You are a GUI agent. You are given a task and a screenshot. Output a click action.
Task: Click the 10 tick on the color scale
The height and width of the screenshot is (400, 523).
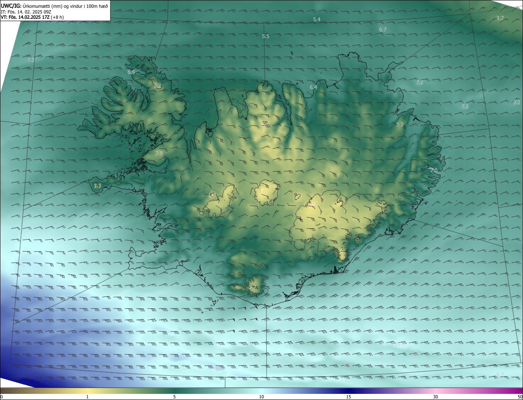[261, 397]
